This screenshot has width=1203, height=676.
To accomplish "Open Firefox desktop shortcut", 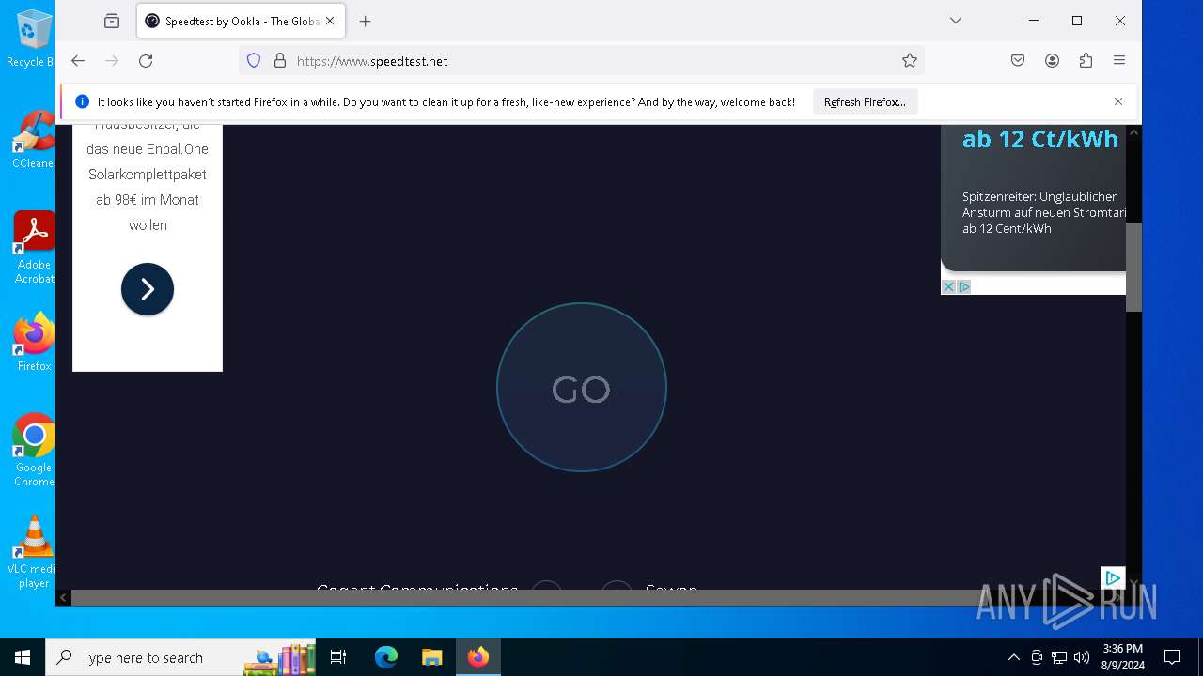I will (x=34, y=342).
